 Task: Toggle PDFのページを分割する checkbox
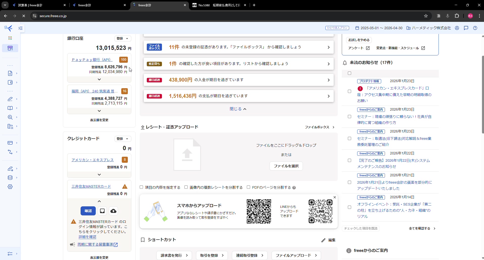click(249, 187)
